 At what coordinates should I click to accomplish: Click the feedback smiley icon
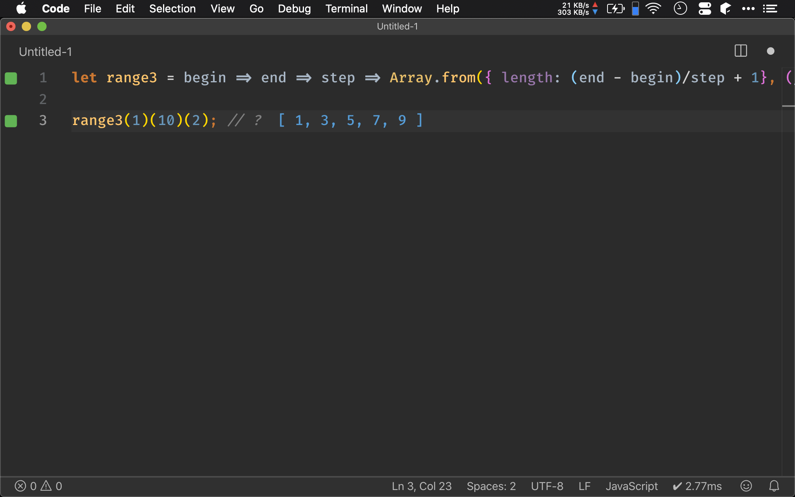click(x=746, y=486)
